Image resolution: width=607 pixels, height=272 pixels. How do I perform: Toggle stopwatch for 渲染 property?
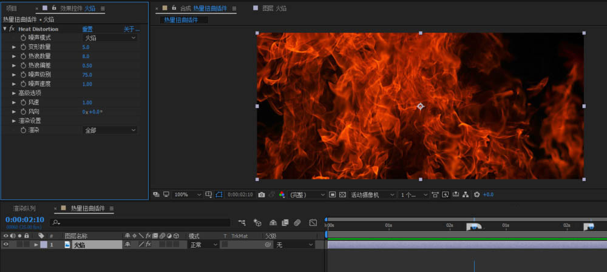(x=23, y=130)
